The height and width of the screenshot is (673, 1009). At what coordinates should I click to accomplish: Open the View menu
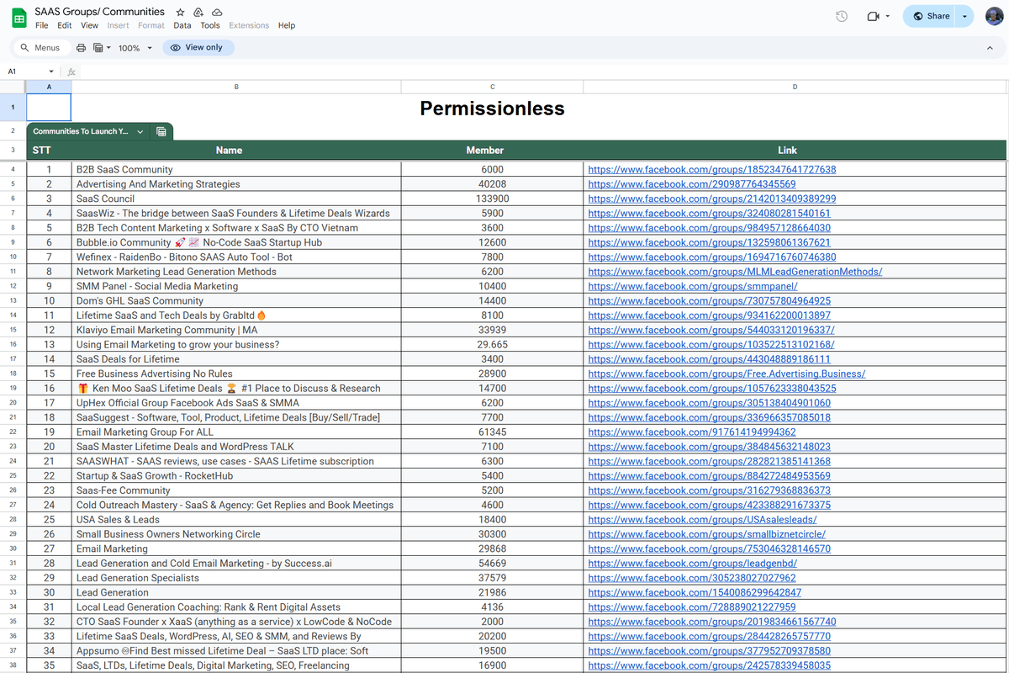[x=89, y=25]
